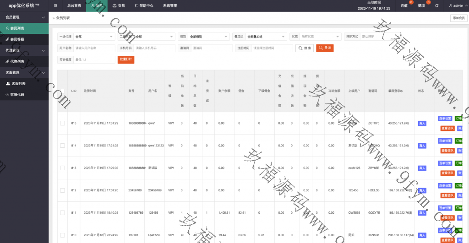Toggle the select-all checkbox in table header
This screenshot has height=243, width=469.
pyautogui.click(x=62, y=91)
